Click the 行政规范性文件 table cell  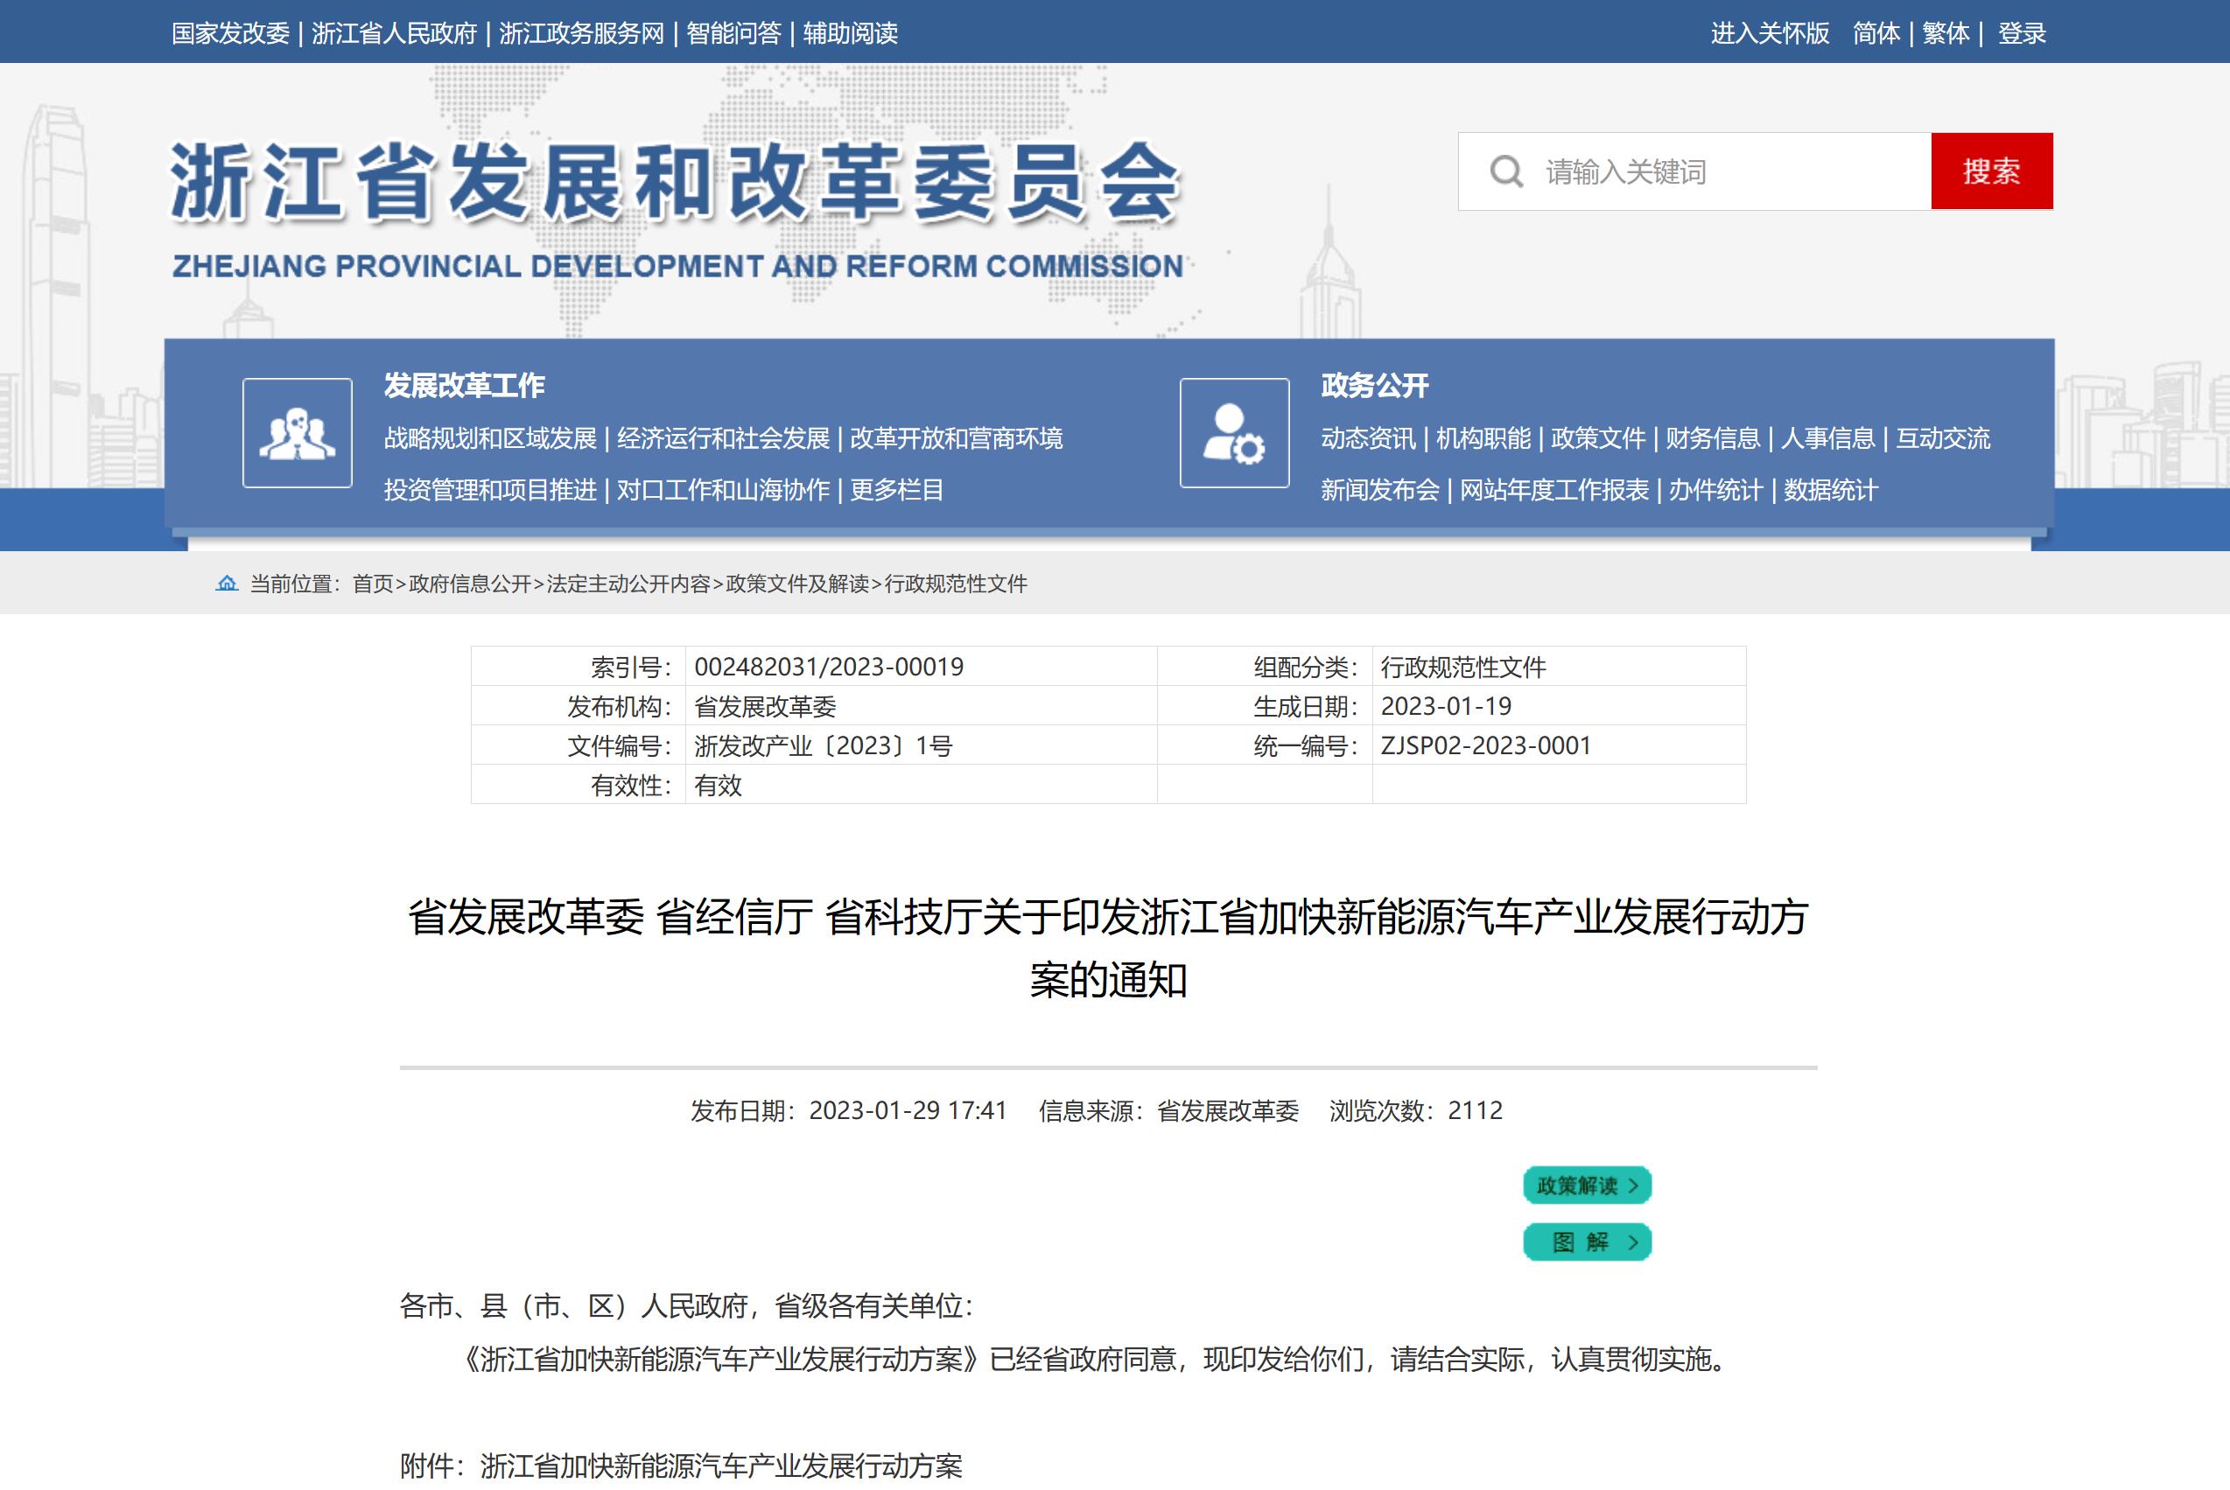pyautogui.click(x=1463, y=667)
